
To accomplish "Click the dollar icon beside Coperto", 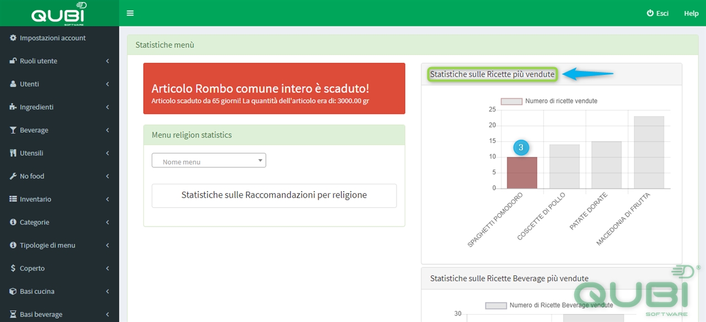I will coord(13,269).
